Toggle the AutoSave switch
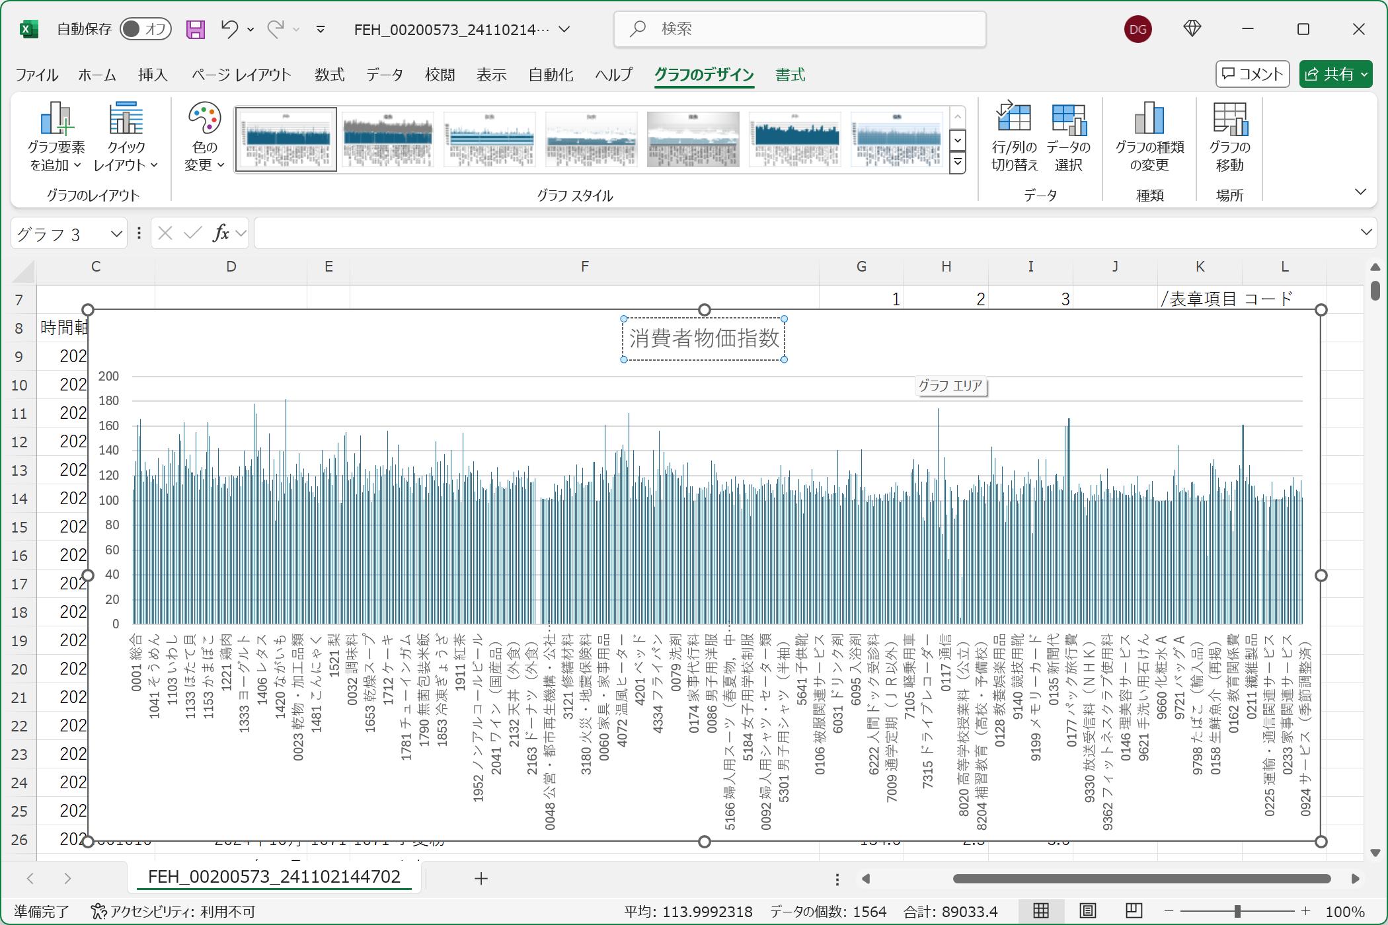The height and width of the screenshot is (925, 1388). pyautogui.click(x=145, y=29)
